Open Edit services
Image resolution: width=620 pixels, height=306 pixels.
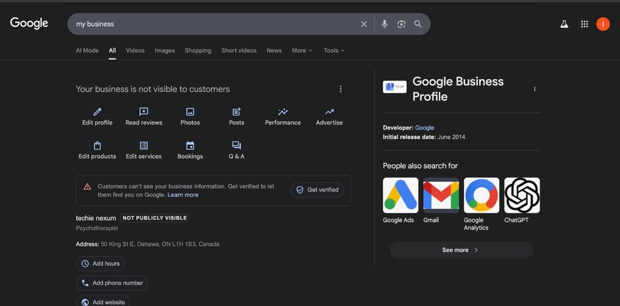144,150
